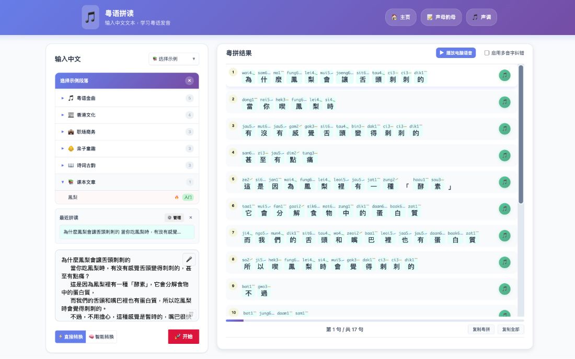Click the 入门 level badge

pos(188,198)
